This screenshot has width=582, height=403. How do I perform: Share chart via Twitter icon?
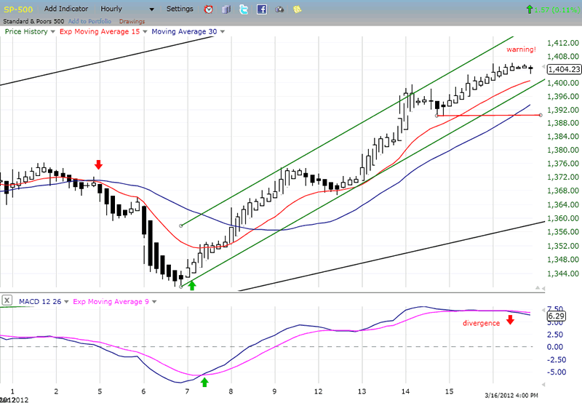244,9
